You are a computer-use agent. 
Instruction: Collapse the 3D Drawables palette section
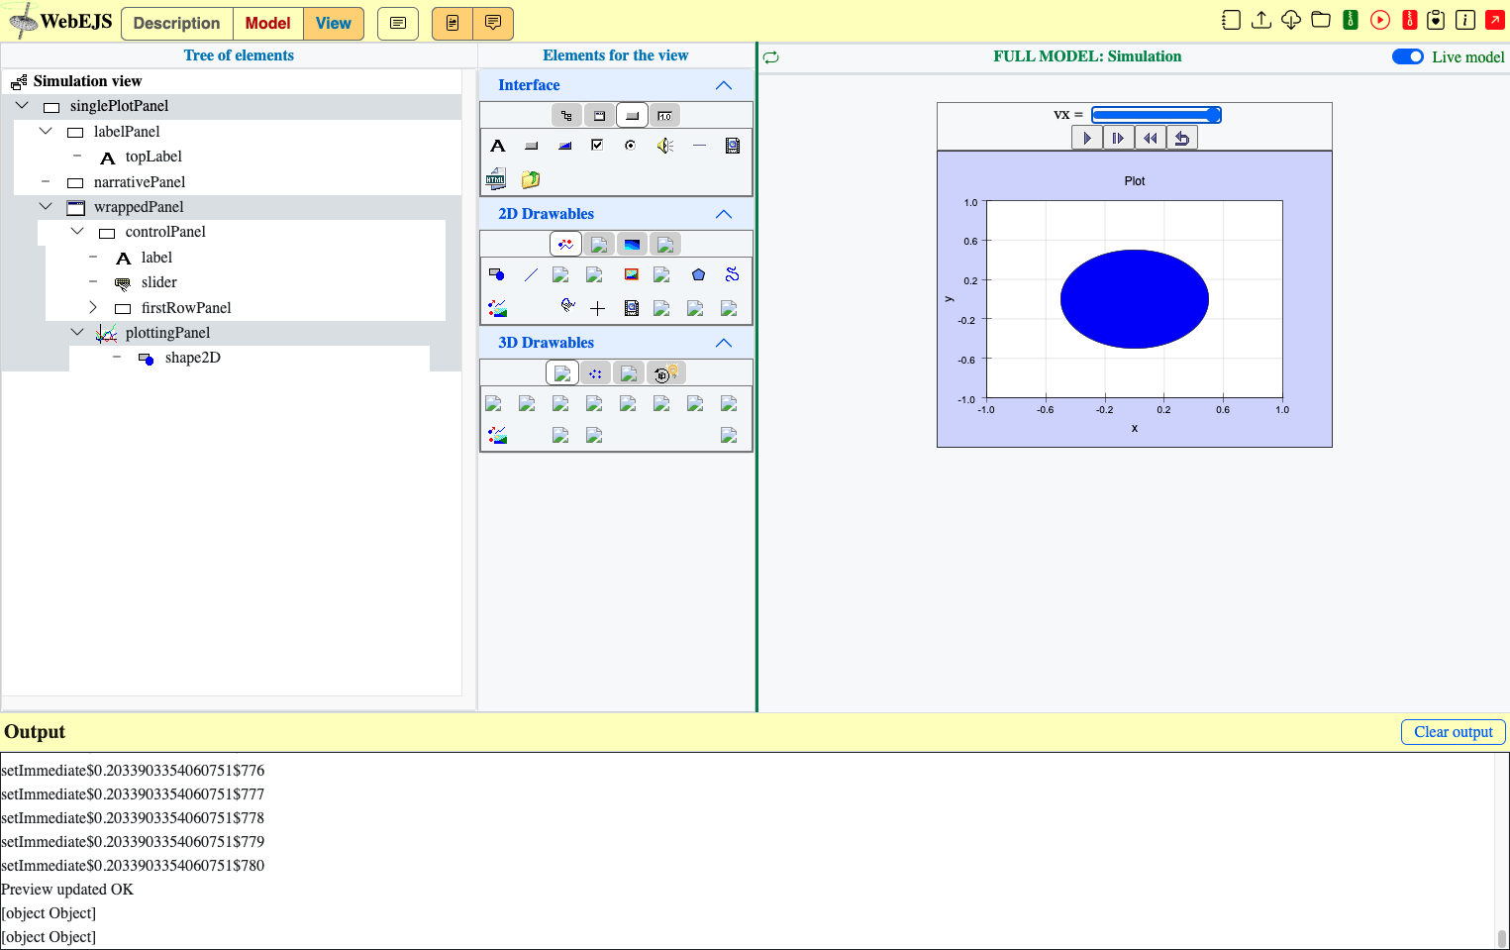(724, 343)
